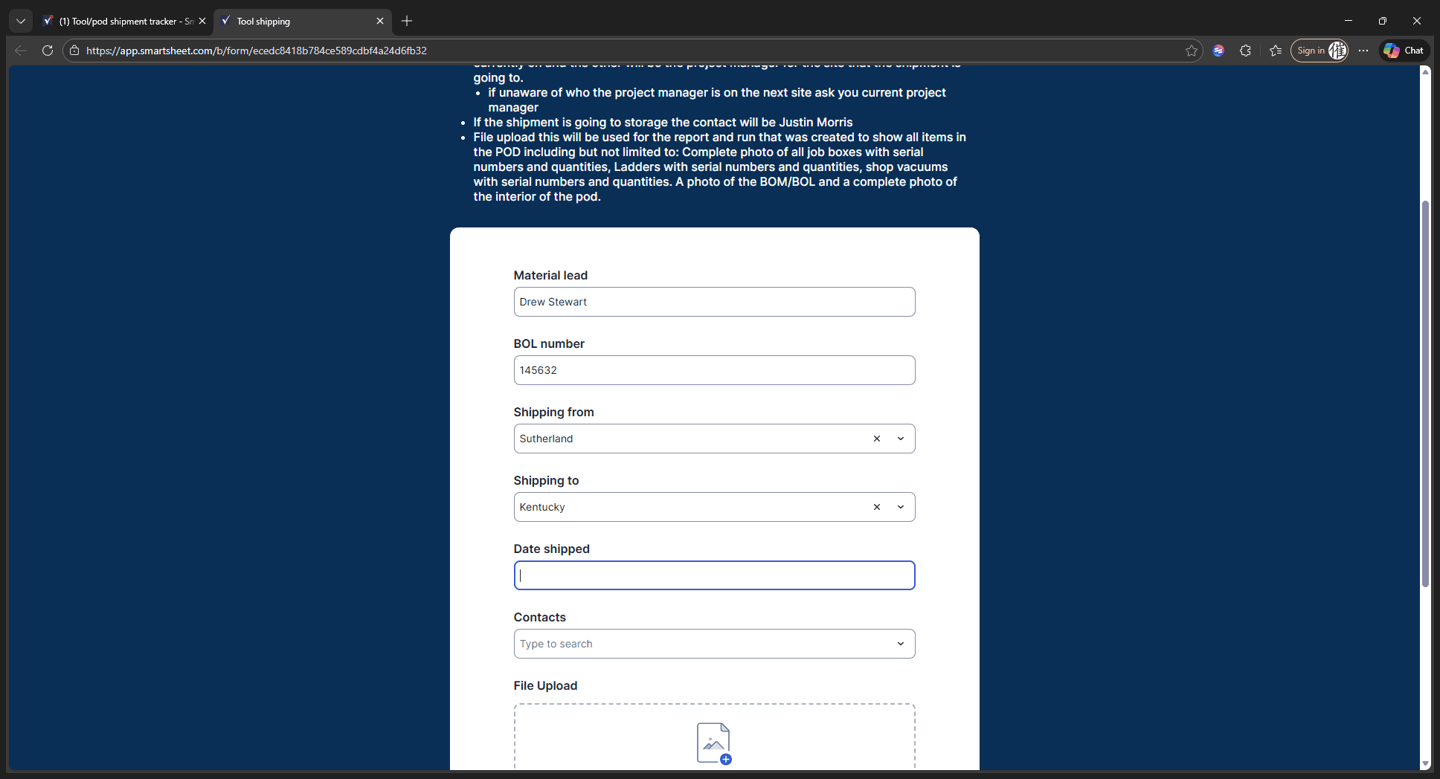
Task: Click the BOL number field
Action: (714, 370)
